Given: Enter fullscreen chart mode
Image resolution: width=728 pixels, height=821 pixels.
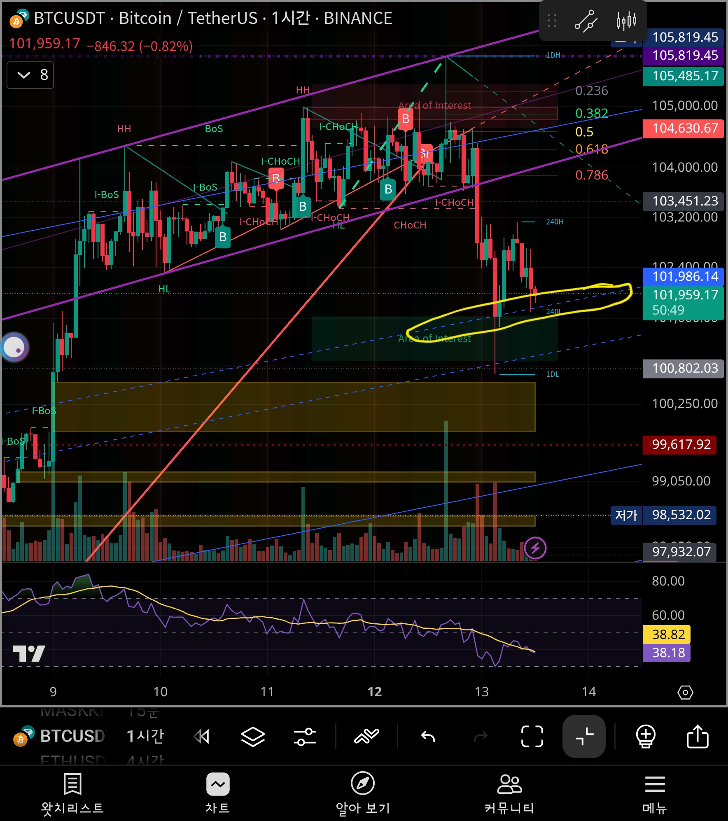Looking at the screenshot, I should pyautogui.click(x=532, y=736).
